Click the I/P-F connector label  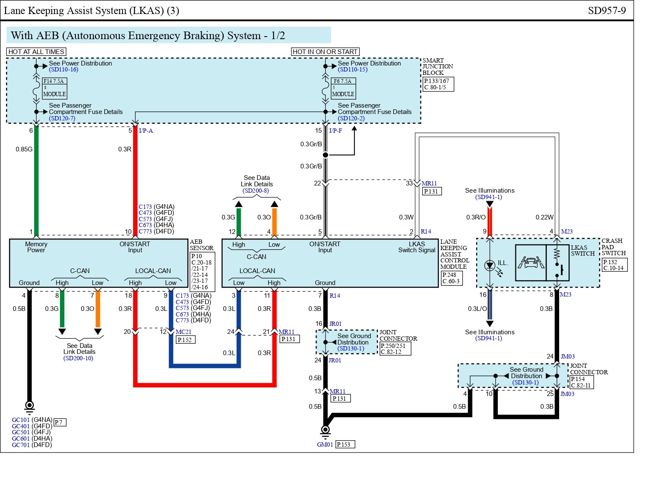point(335,131)
